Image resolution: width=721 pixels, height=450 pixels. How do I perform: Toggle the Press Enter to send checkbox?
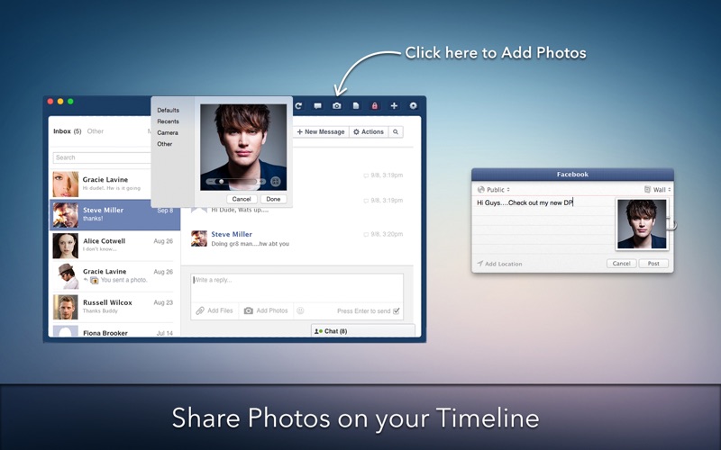(397, 310)
